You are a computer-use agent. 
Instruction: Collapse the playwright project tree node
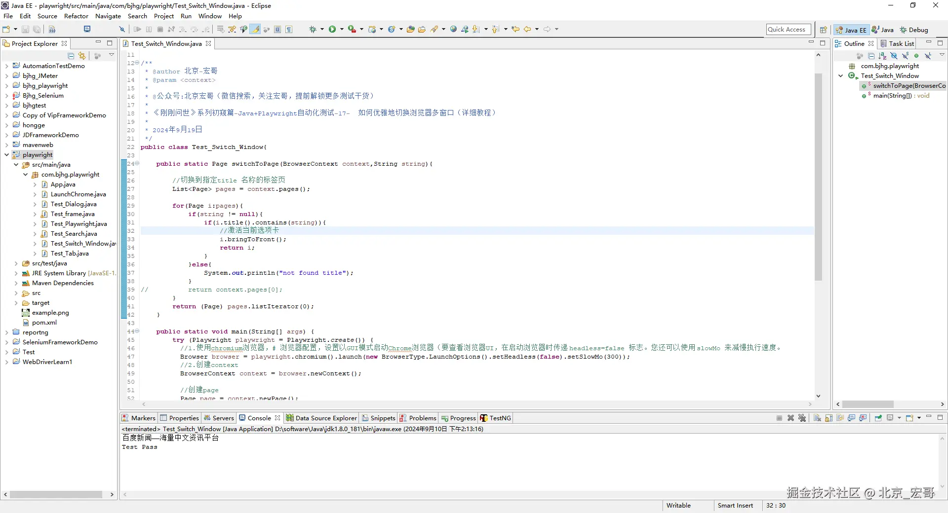click(x=6, y=155)
